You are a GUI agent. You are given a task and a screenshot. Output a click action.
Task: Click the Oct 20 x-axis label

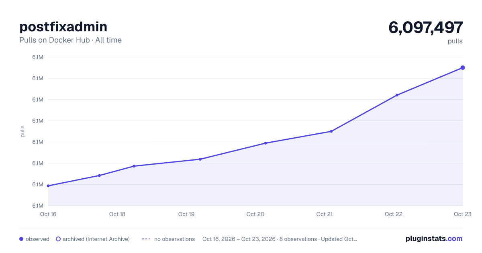(x=255, y=214)
